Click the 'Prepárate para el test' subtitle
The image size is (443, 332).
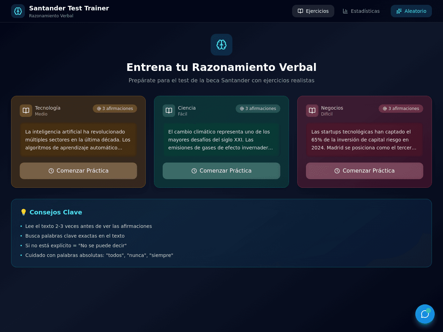[x=221, y=80]
